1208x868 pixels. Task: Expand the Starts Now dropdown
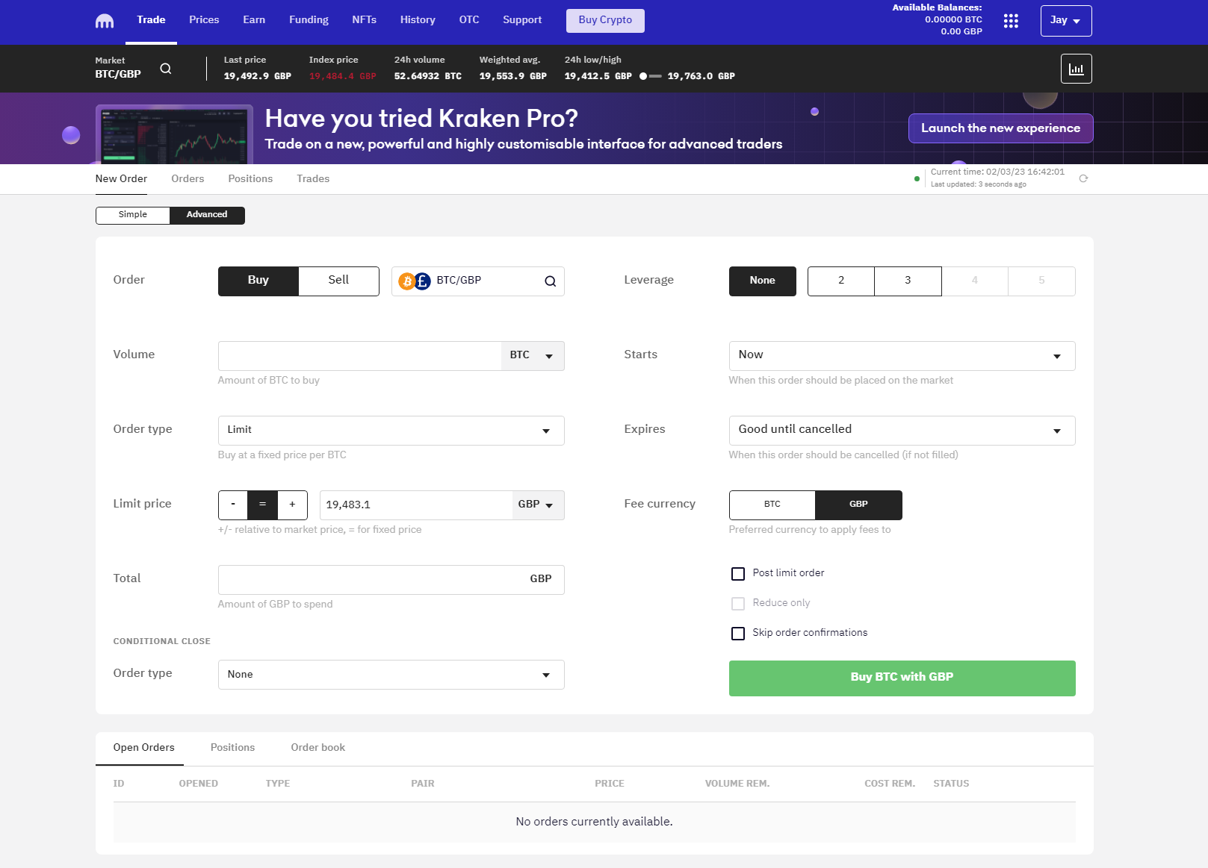[902, 356]
